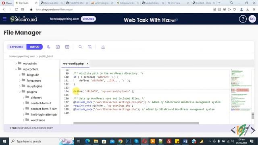Click the code minimap preview
258x145 pixels.
tap(241, 90)
